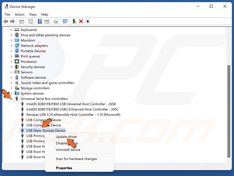Expand the Print queues chevron
Viewport: 234px width, 176px height.
coord(11,56)
